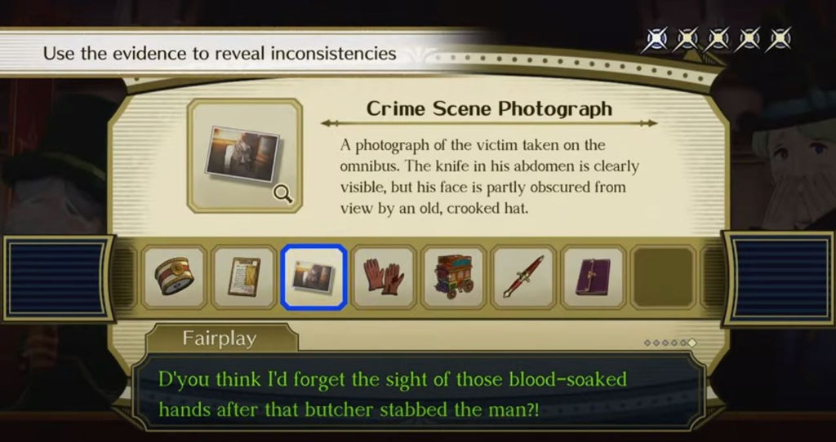Click the 'Use the evidence' instruction banner
This screenshot has width=836, height=442.
pos(220,53)
